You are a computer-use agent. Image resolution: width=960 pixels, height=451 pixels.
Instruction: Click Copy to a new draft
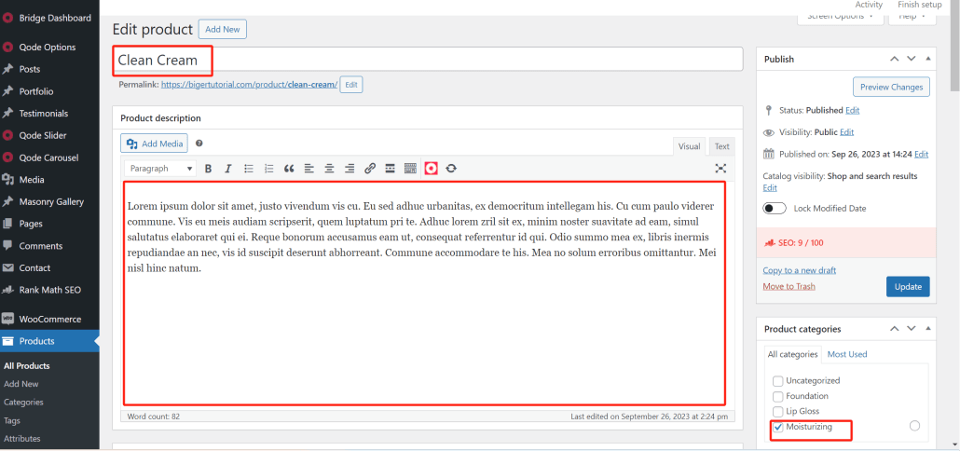click(x=799, y=270)
